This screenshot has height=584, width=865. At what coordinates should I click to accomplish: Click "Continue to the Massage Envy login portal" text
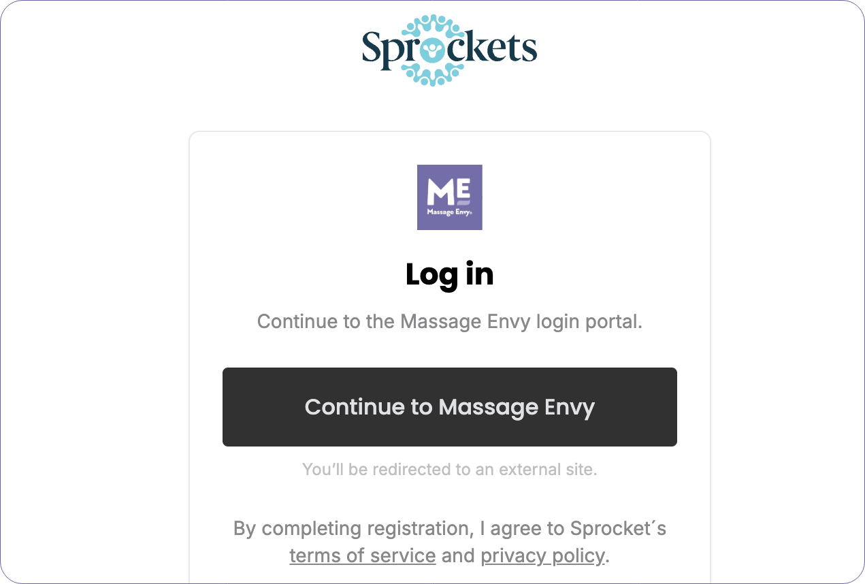[450, 321]
